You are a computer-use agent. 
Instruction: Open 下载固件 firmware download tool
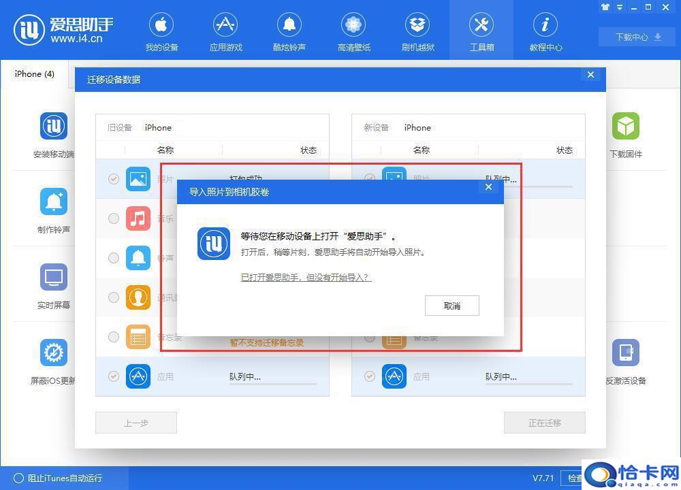(x=625, y=126)
